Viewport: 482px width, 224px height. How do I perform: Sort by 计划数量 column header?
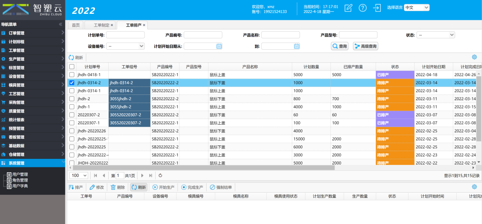pos(311,67)
